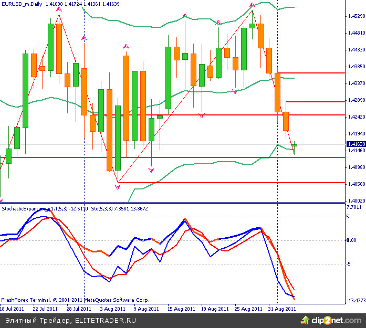366x328 pixels.
Task: Select the short red line near 1.4385
Action: [310, 73]
